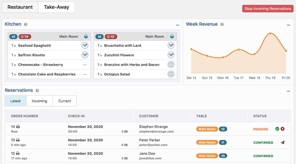
Task: Print order number 14
Action: pyautogui.click(x=18, y=127)
